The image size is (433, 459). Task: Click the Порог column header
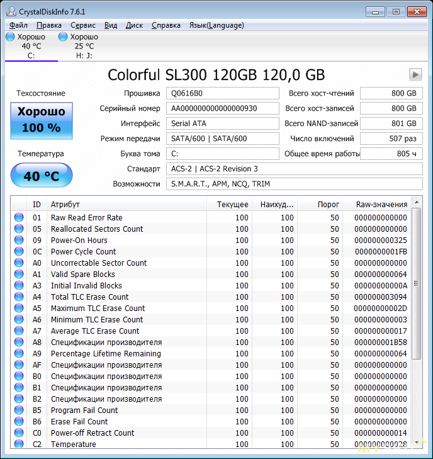click(x=320, y=205)
